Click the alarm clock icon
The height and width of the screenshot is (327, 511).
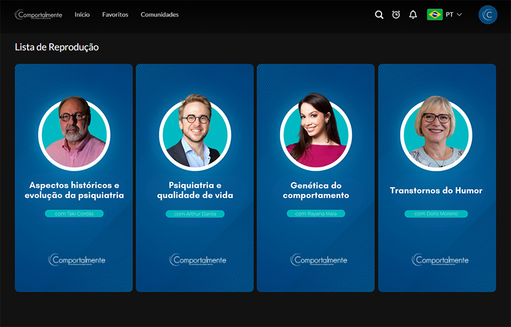click(x=396, y=14)
